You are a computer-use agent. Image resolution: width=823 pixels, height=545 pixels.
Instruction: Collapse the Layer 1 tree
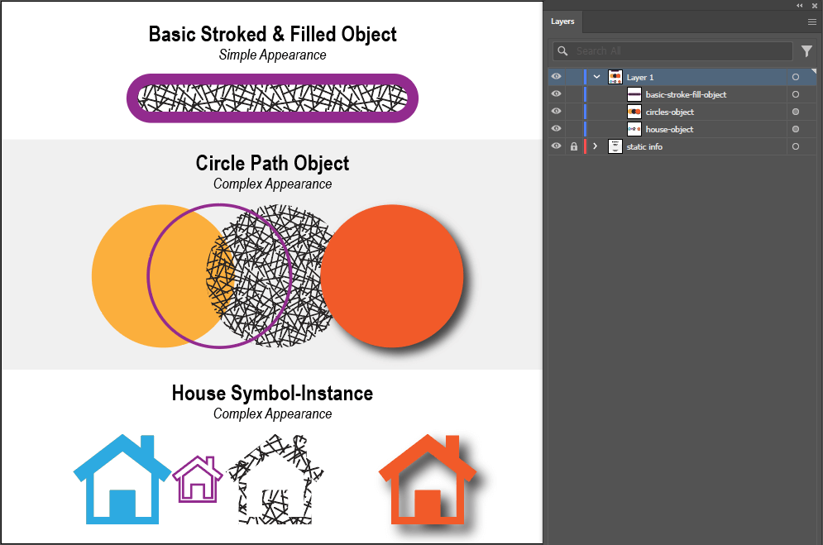click(596, 77)
